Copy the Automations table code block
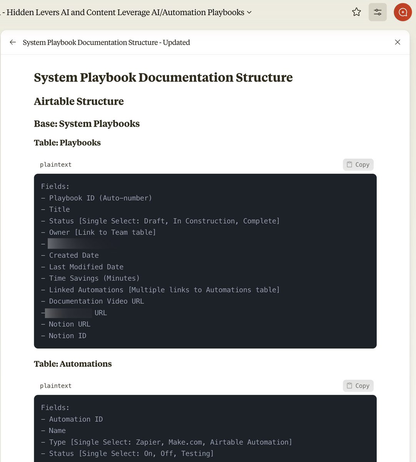Viewport: 416px width, 462px height. tap(358, 386)
